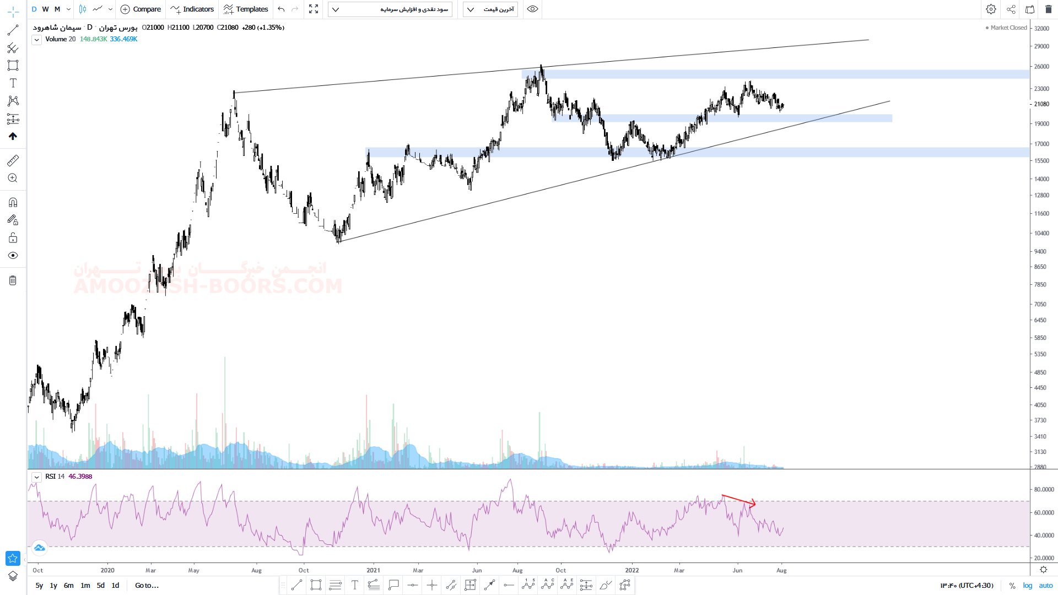The height and width of the screenshot is (595, 1058).
Task: Open chart settings gear icon
Action: (991, 9)
